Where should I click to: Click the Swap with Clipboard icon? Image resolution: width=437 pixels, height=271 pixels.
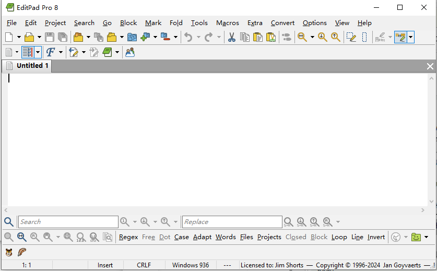coord(271,37)
